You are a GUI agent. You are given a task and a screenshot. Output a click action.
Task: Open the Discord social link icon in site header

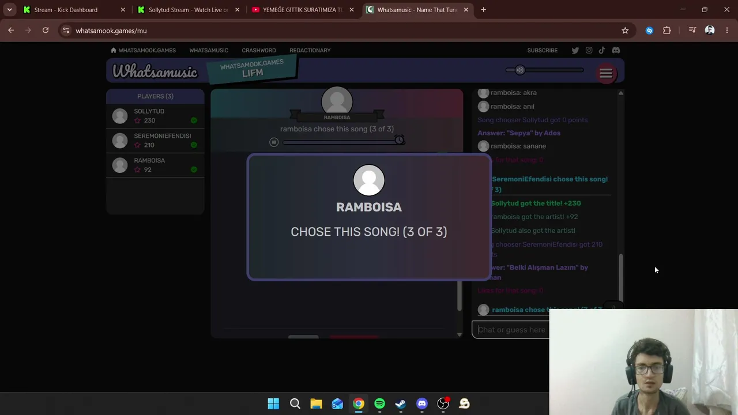coord(616,50)
